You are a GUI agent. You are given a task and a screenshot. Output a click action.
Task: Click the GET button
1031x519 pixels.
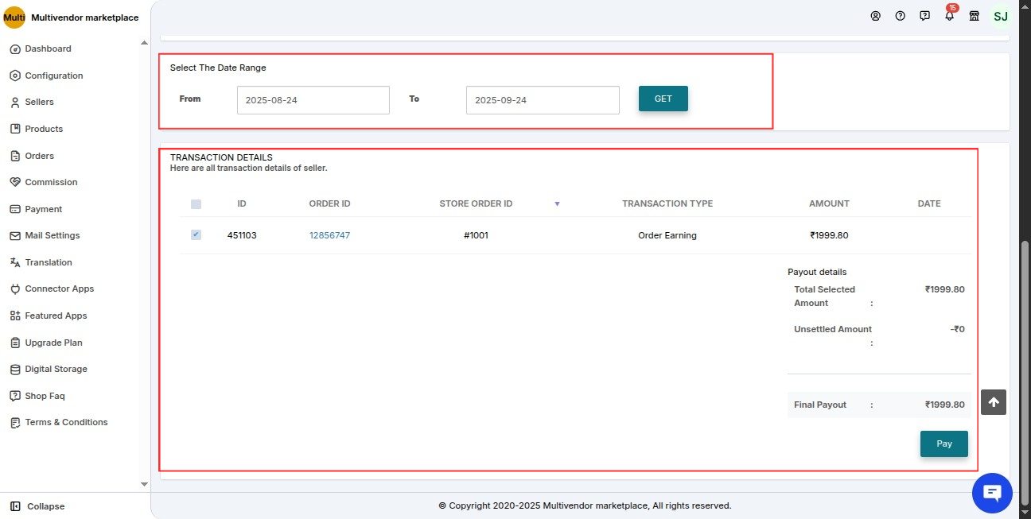point(663,99)
